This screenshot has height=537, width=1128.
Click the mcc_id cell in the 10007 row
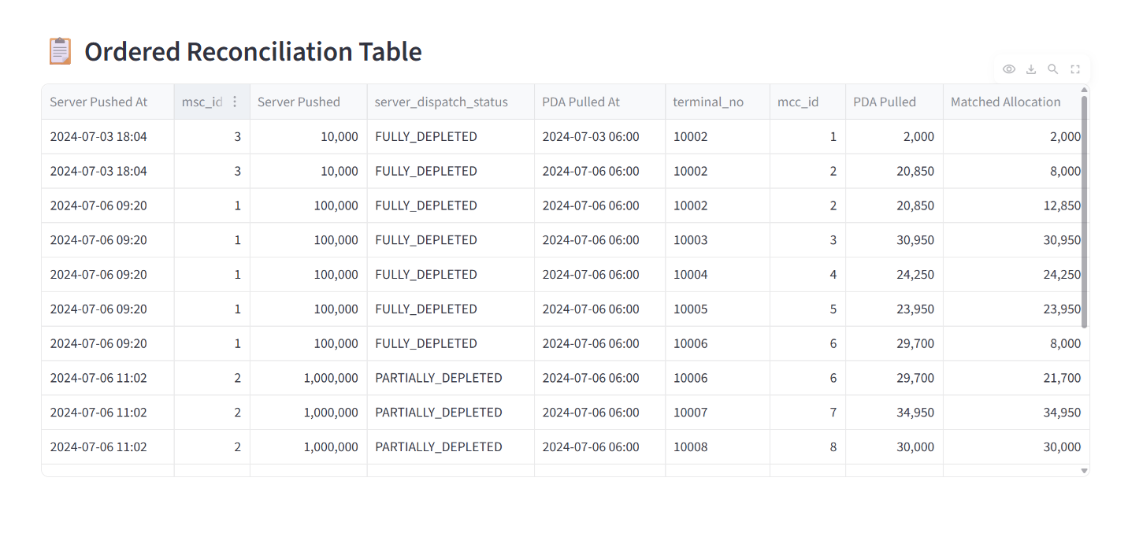(x=807, y=412)
